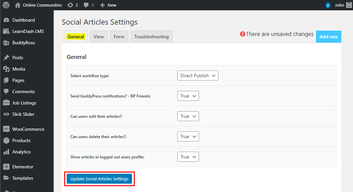Viewport: 353px width, 192px height.
Task: Change 'Can users delete their articles?' setting
Action: tap(188, 136)
